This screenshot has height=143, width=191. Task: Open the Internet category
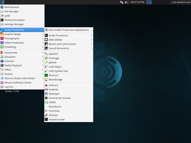coord(22,61)
